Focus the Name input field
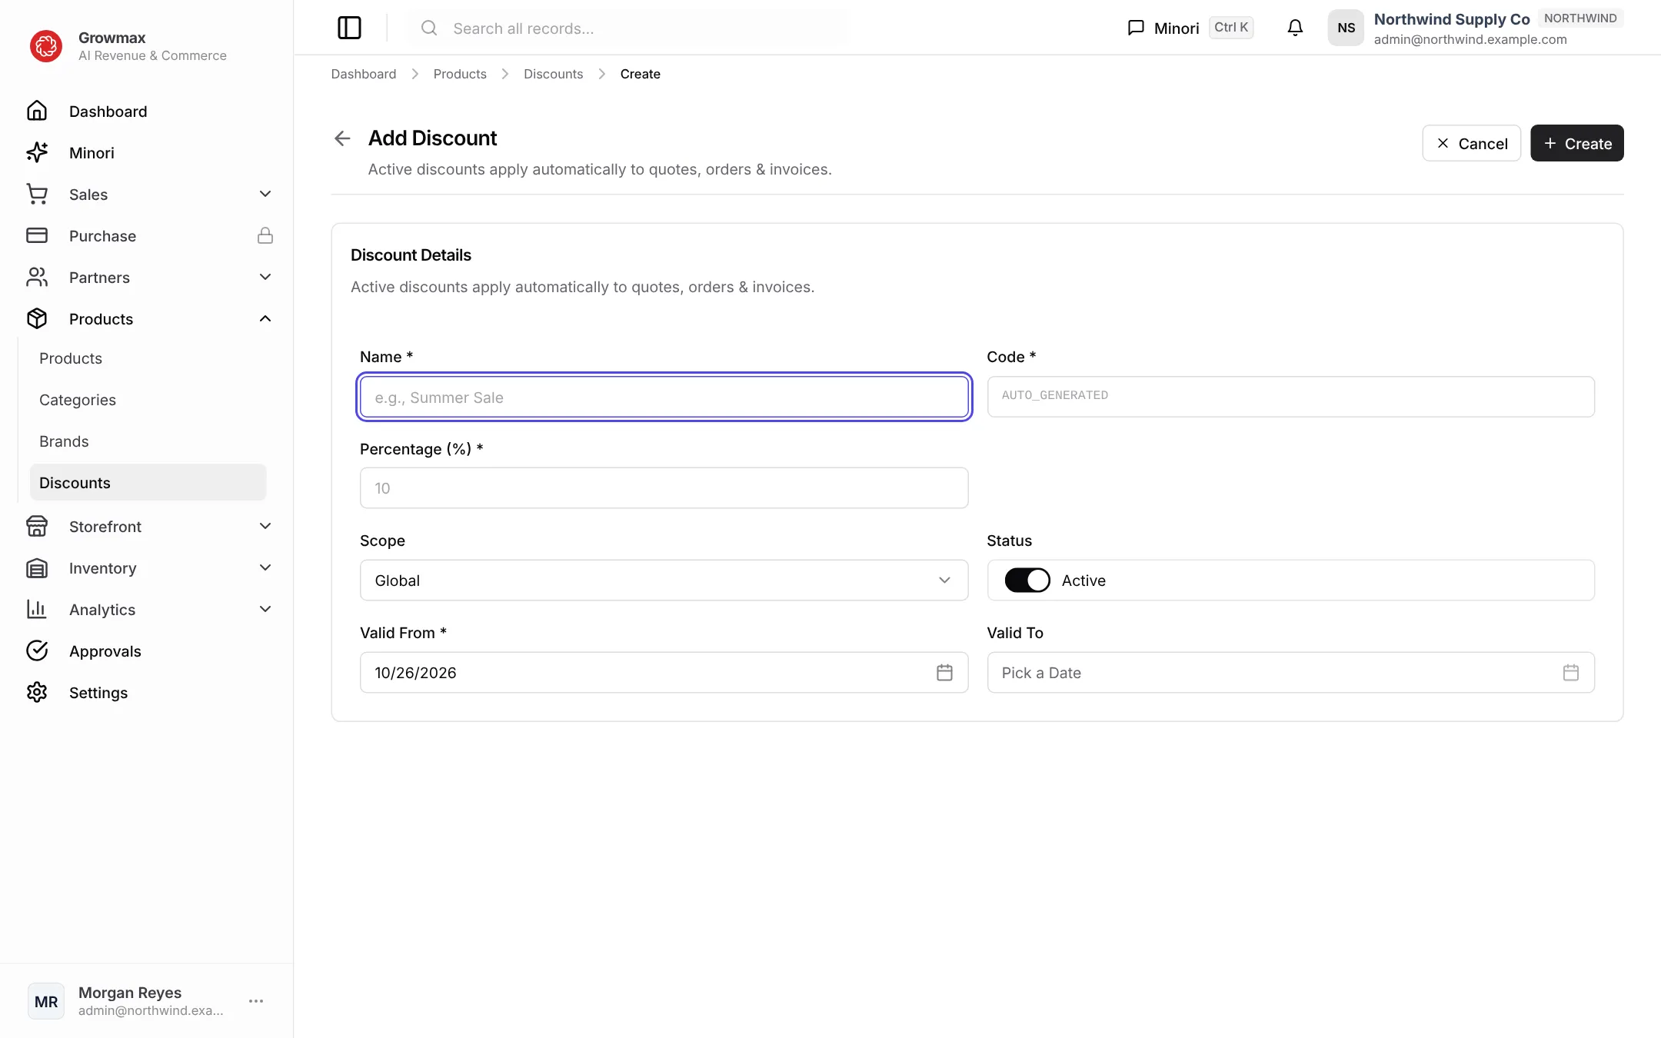 pos(664,397)
